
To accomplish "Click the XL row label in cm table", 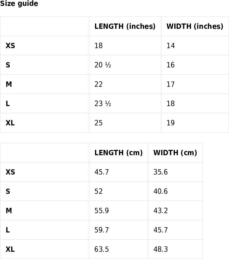I will (x=10, y=250).
